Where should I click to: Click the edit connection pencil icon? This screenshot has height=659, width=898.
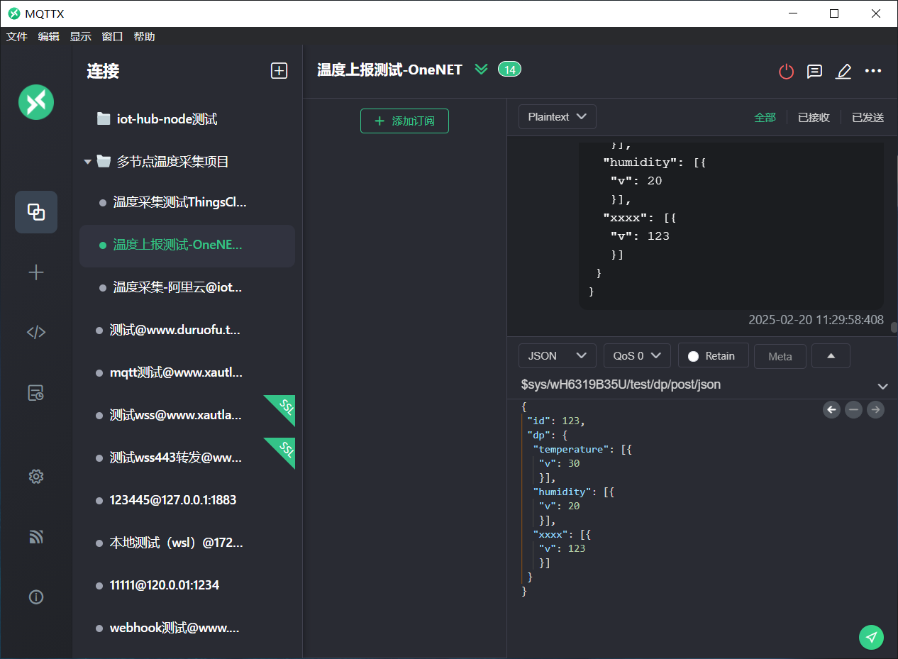[x=843, y=71]
